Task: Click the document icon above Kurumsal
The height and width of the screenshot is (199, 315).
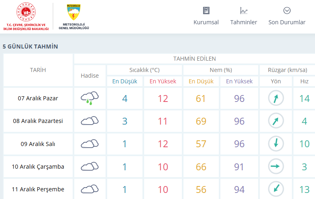Action: pyautogui.click(x=206, y=11)
